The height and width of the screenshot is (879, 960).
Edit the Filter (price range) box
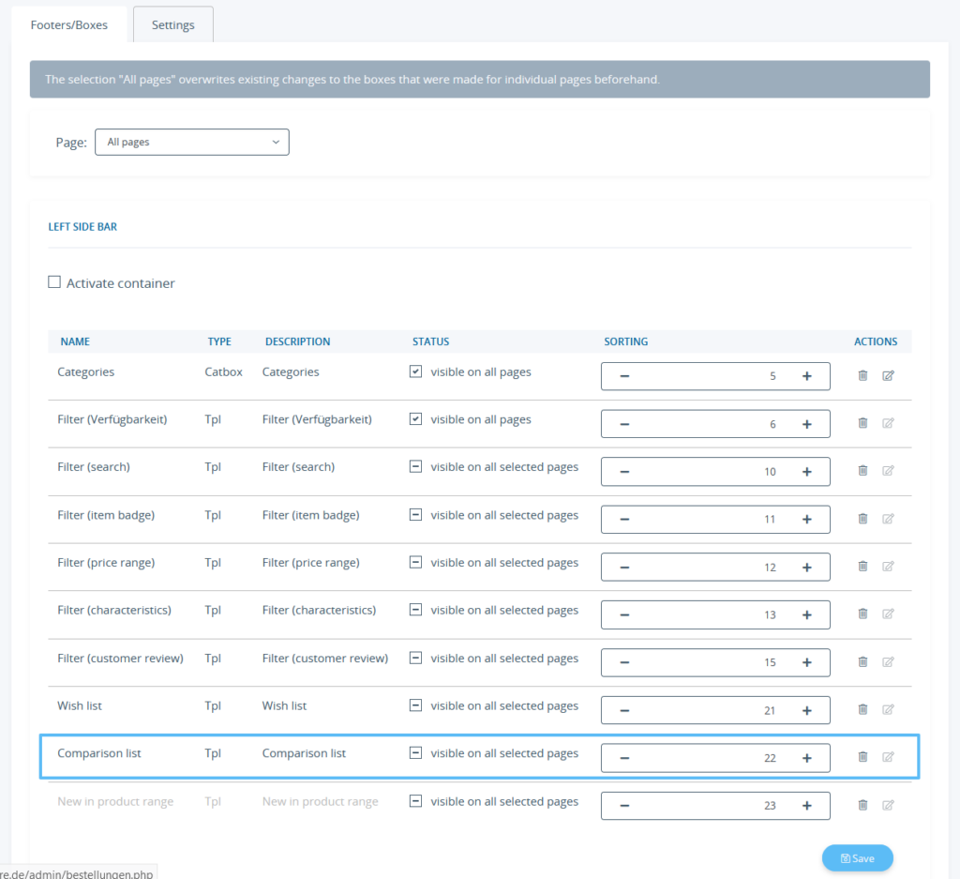[888, 566]
